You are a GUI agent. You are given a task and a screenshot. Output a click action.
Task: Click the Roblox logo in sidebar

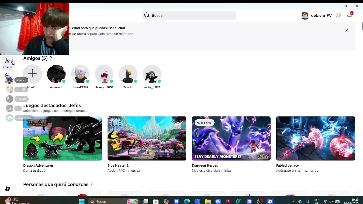(x=8, y=189)
